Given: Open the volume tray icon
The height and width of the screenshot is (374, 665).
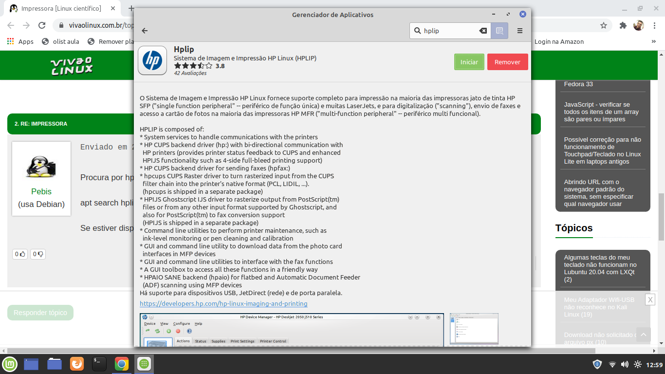Looking at the screenshot, I should click(625, 364).
